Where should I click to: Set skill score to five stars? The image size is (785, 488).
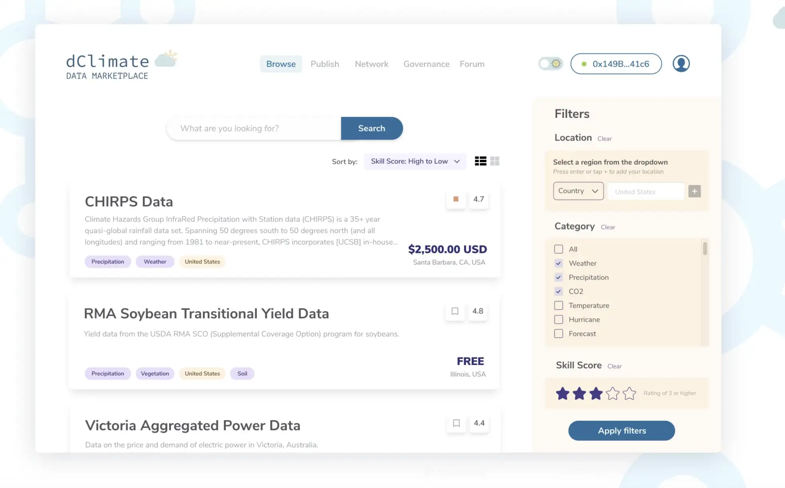(x=629, y=393)
